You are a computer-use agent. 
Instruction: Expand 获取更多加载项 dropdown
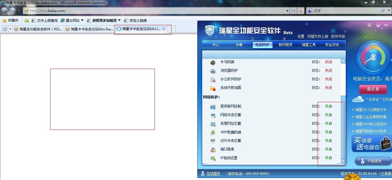(119, 20)
